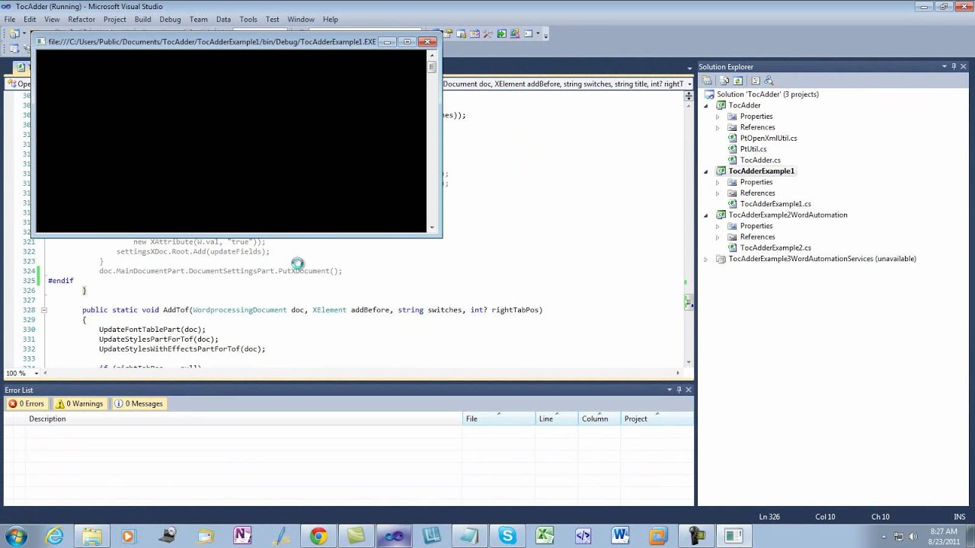Sort Error List by Description column
Image resolution: width=975 pixels, height=548 pixels.
coord(244,419)
